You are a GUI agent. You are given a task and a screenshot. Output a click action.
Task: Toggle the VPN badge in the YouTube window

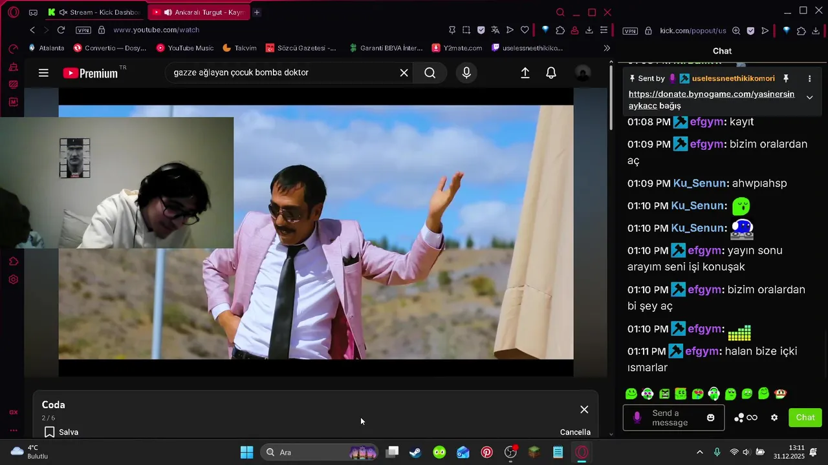coord(83,30)
